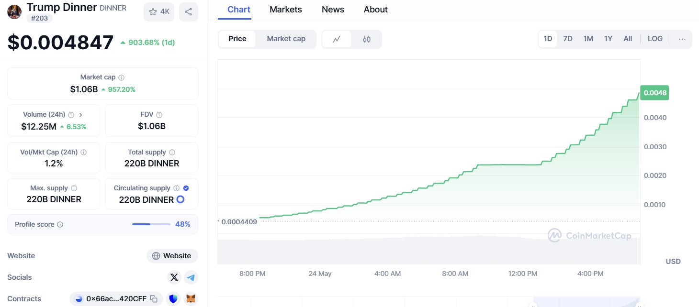Visit the project Website button
Image resolution: width=699 pixels, height=307 pixels.
172,256
